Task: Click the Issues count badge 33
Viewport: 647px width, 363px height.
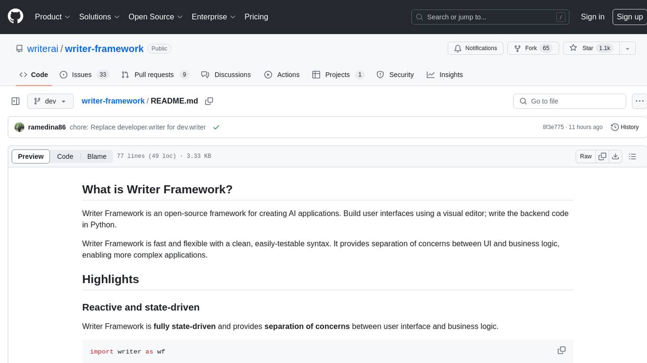Action: click(103, 75)
